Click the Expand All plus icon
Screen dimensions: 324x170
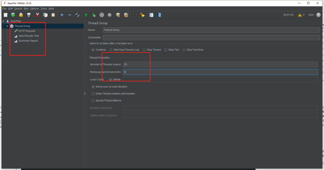point(62,15)
